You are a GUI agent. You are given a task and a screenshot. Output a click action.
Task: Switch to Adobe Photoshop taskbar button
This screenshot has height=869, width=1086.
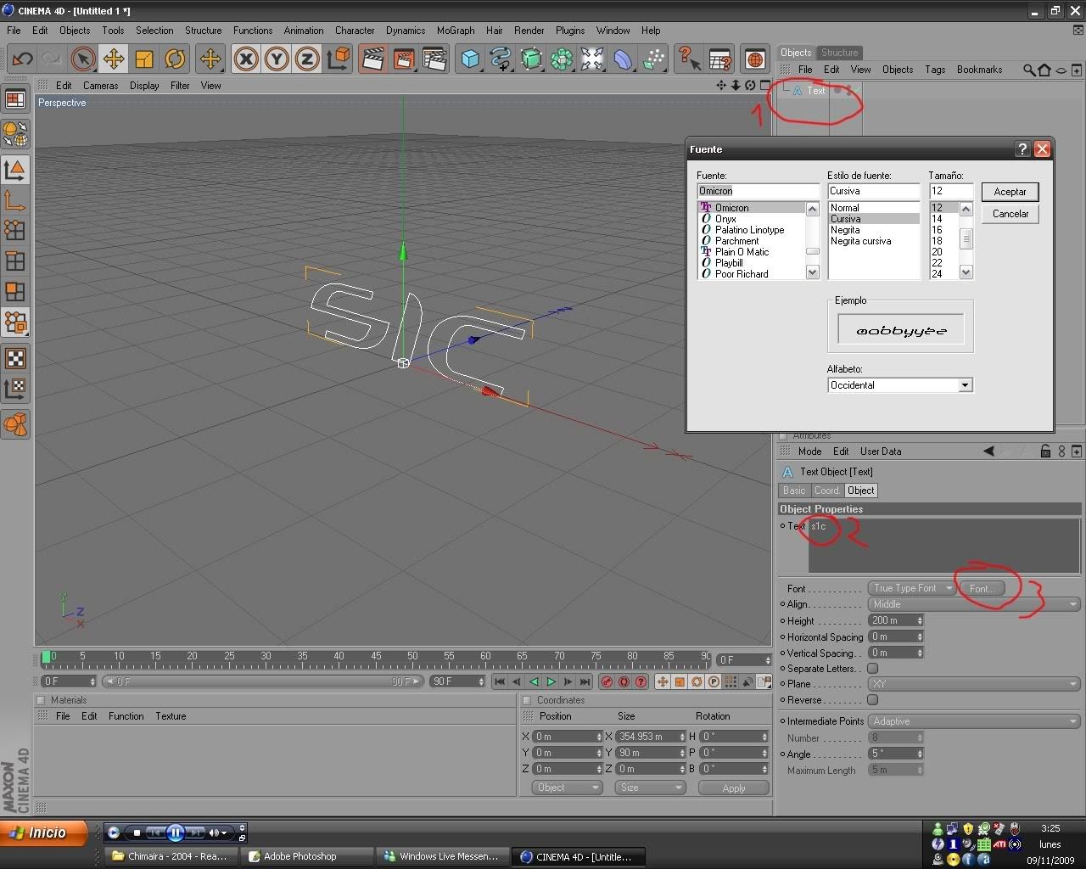point(306,856)
